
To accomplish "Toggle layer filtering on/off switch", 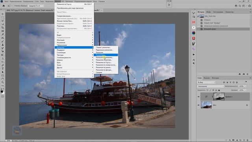I will coord(246,82).
